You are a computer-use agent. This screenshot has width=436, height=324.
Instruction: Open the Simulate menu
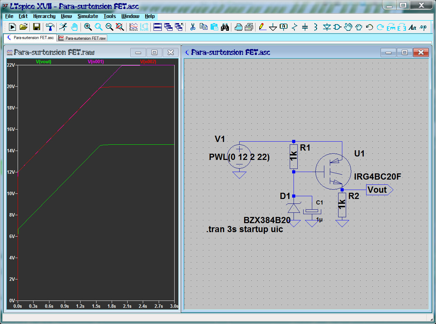[87, 16]
